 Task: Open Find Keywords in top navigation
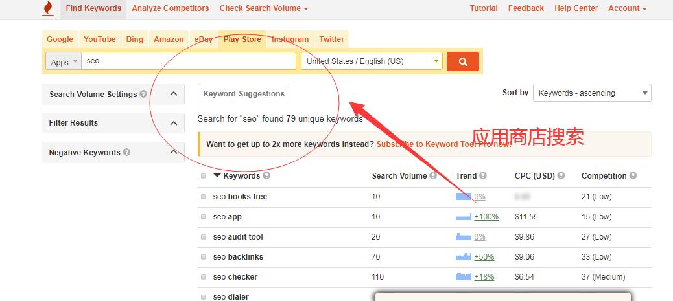coord(93,8)
